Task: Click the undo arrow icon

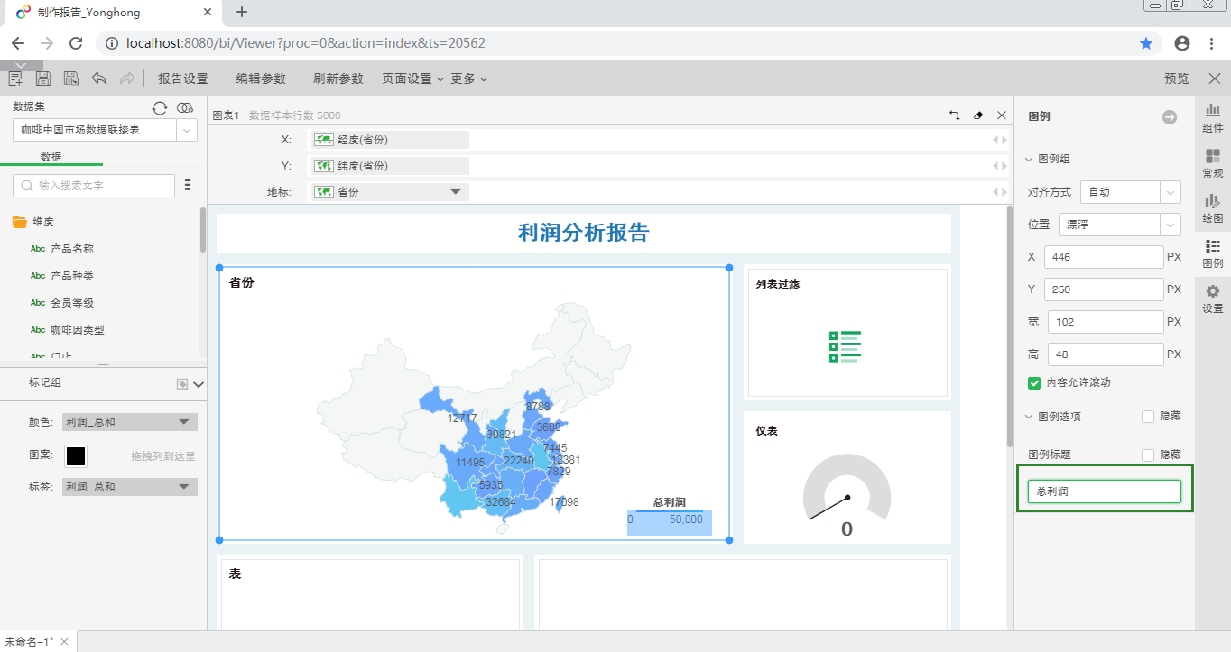Action: click(99, 78)
